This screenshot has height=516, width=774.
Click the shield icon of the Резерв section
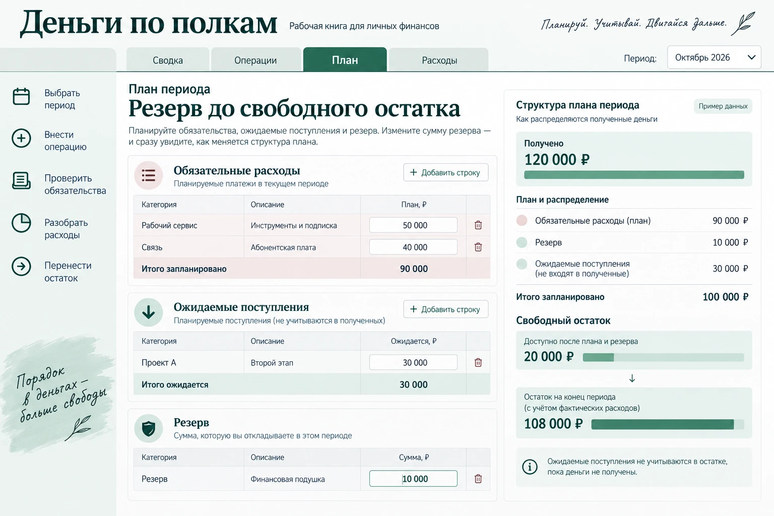(x=149, y=428)
